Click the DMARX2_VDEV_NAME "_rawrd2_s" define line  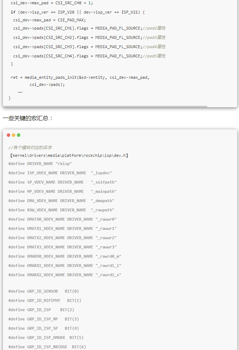click(x=65, y=275)
